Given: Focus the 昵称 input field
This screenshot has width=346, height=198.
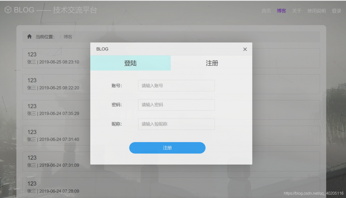Looking at the screenshot, I should pyautogui.click(x=177, y=124).
